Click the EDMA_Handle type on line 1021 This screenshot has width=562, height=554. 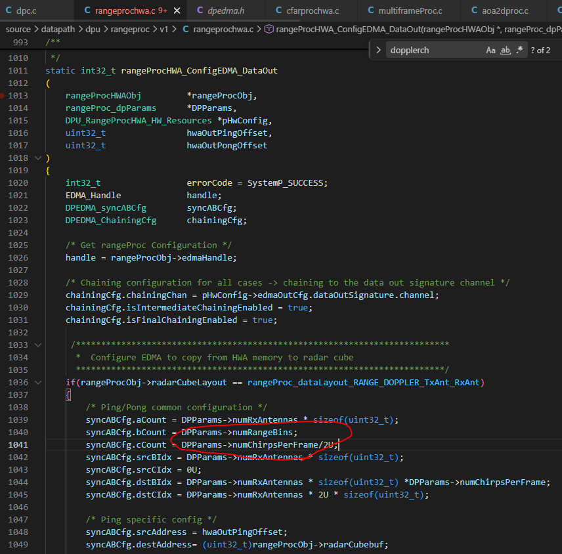pos(93,196)
